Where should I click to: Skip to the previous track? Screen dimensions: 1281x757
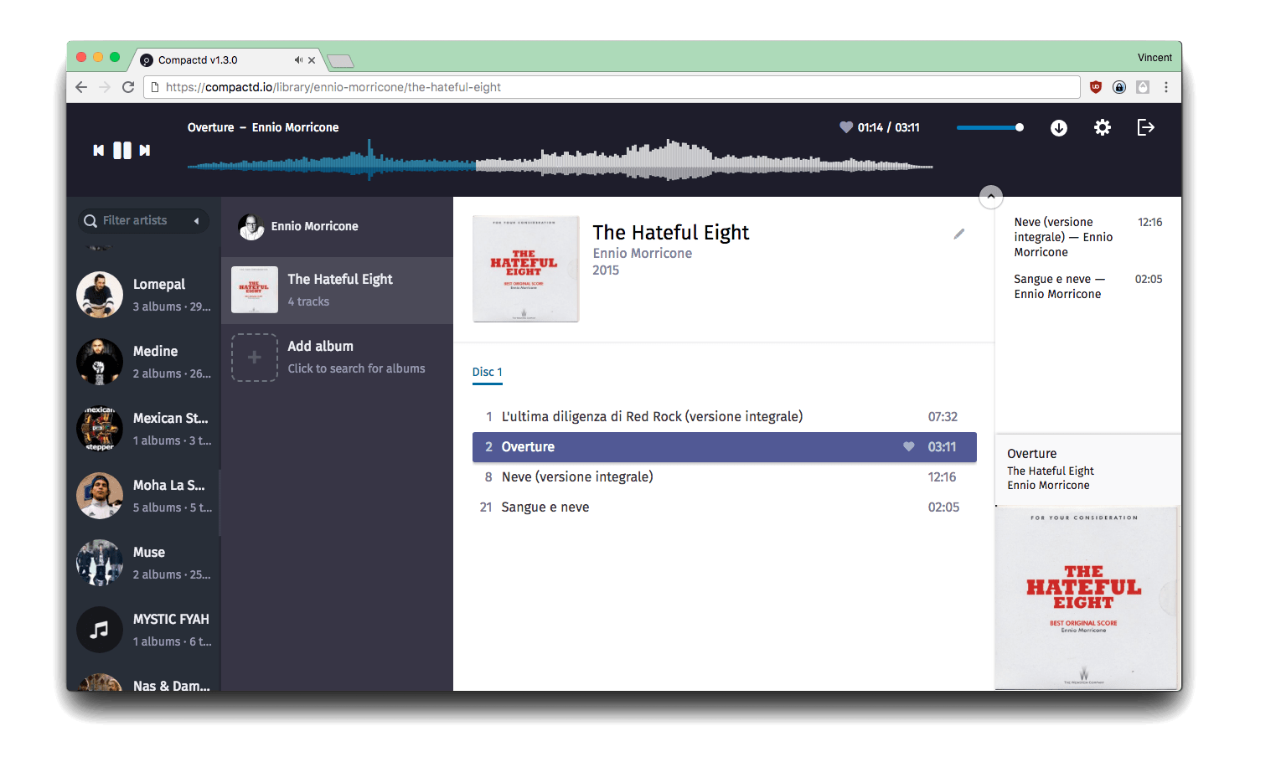point(99,151)
